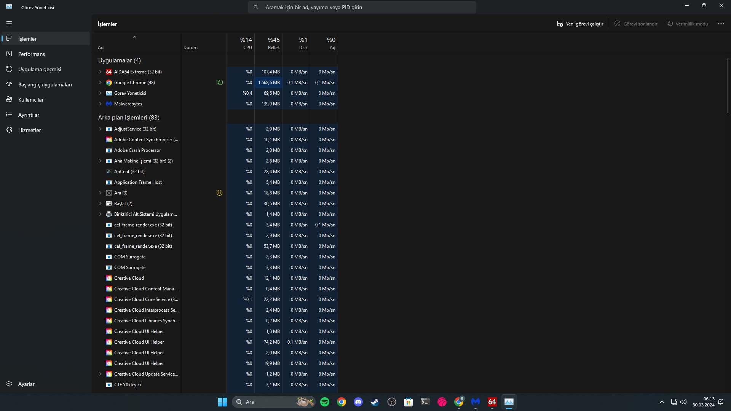Click the process list vertical scrollbar
Viewport: 731px width, 411px height.
tap(728, 86)
